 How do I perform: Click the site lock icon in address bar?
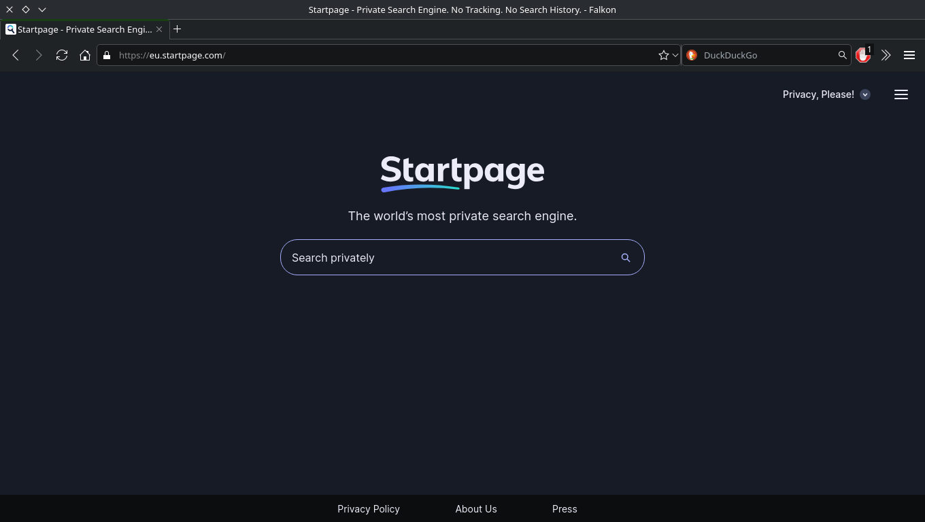click(x=106, y=55)
